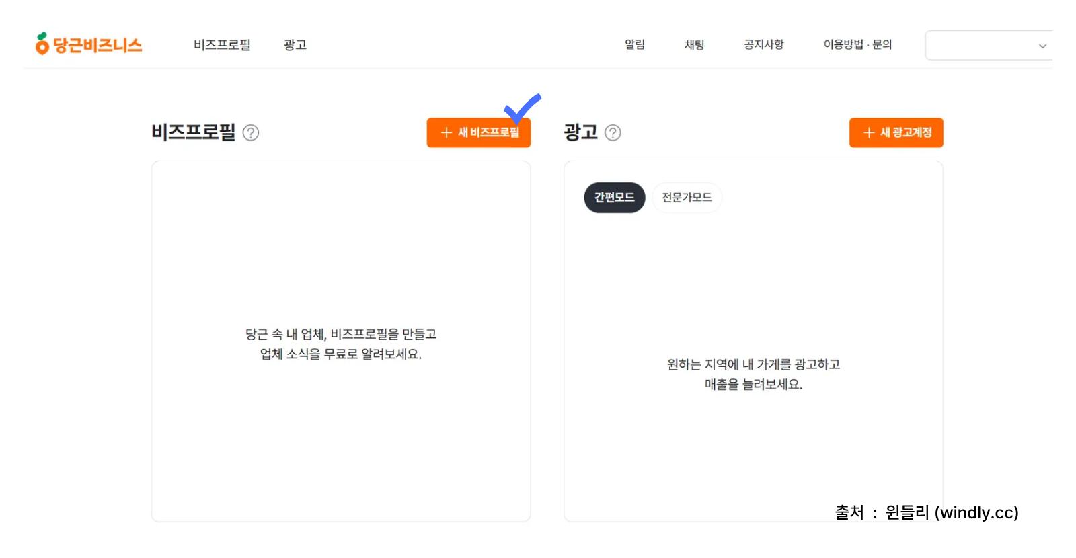
Task: Open the 공지사항 notices page
Action: click(x=763, y=44)
